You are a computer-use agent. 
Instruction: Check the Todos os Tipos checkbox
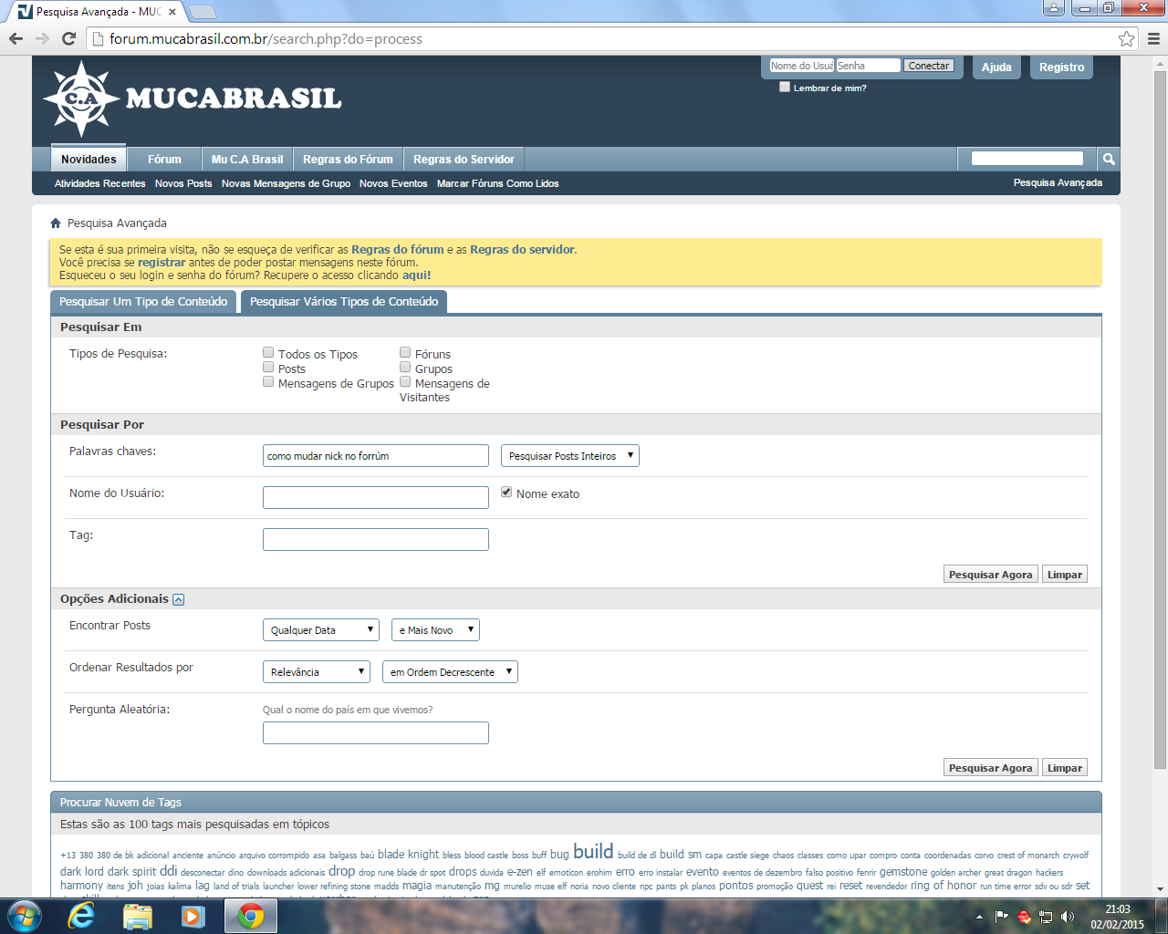268,352
